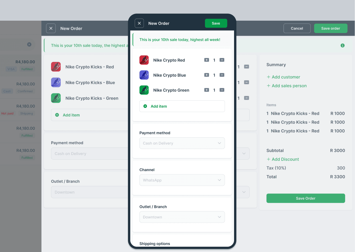This screenshot has width=355, height=252.
Task: Click the Confirmed status tag
Action: (25, 91)
